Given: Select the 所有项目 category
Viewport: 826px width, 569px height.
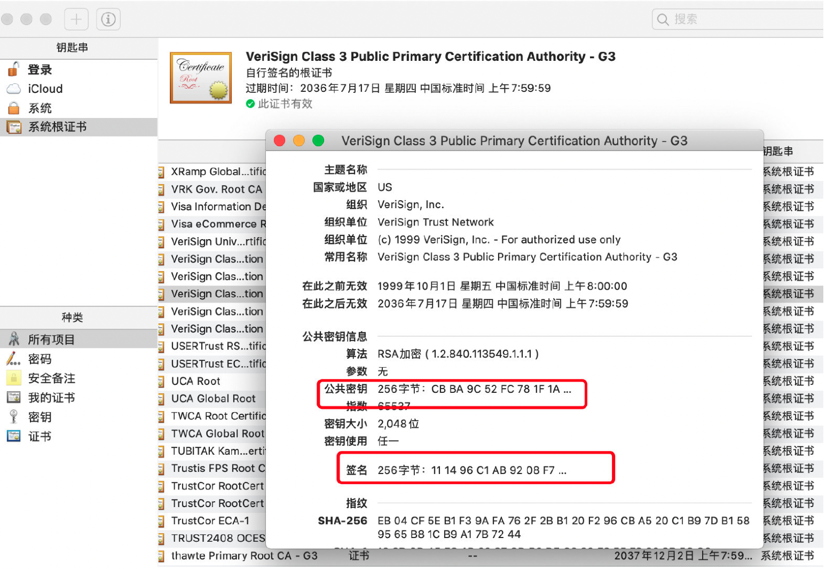Looking at the screenshot, I should 79,339.
